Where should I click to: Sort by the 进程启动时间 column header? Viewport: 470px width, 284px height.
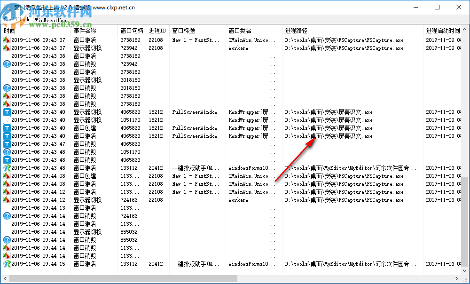point(442,31)
